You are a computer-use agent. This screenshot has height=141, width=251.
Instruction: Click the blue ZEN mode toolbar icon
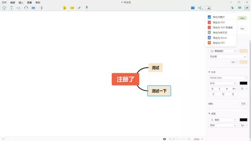193,8
